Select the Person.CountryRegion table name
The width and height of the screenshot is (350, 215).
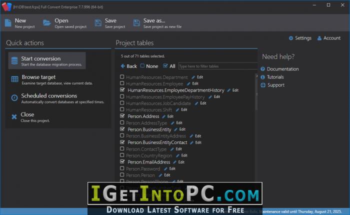(x=149, y=155)
